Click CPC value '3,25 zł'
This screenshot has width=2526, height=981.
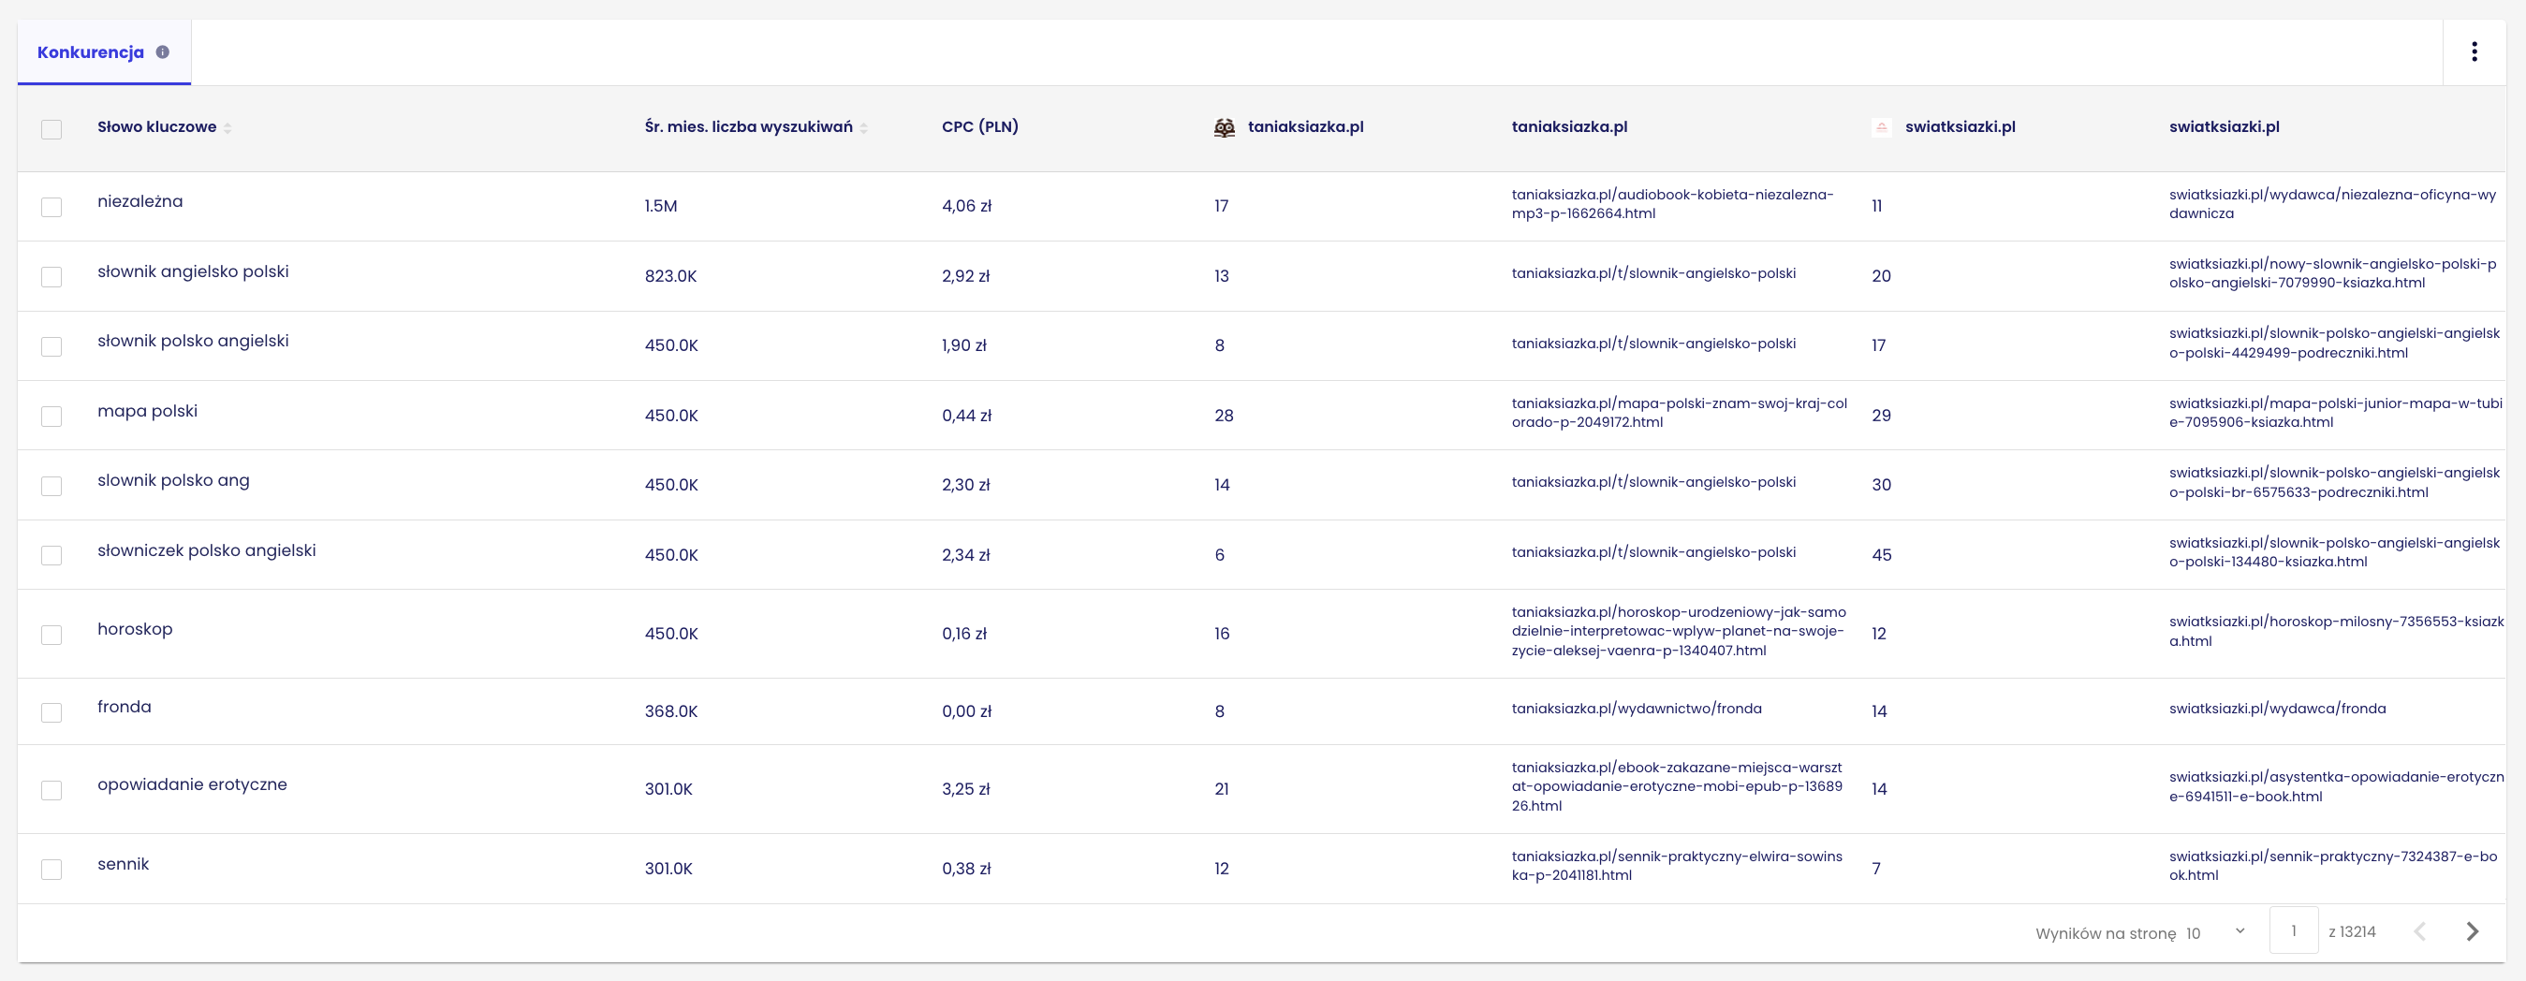966,789
